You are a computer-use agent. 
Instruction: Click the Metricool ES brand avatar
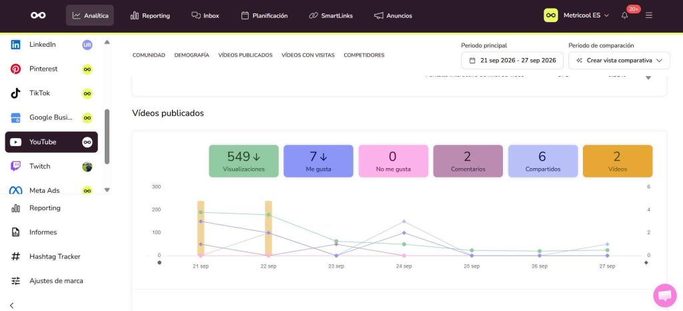[550, 15]
